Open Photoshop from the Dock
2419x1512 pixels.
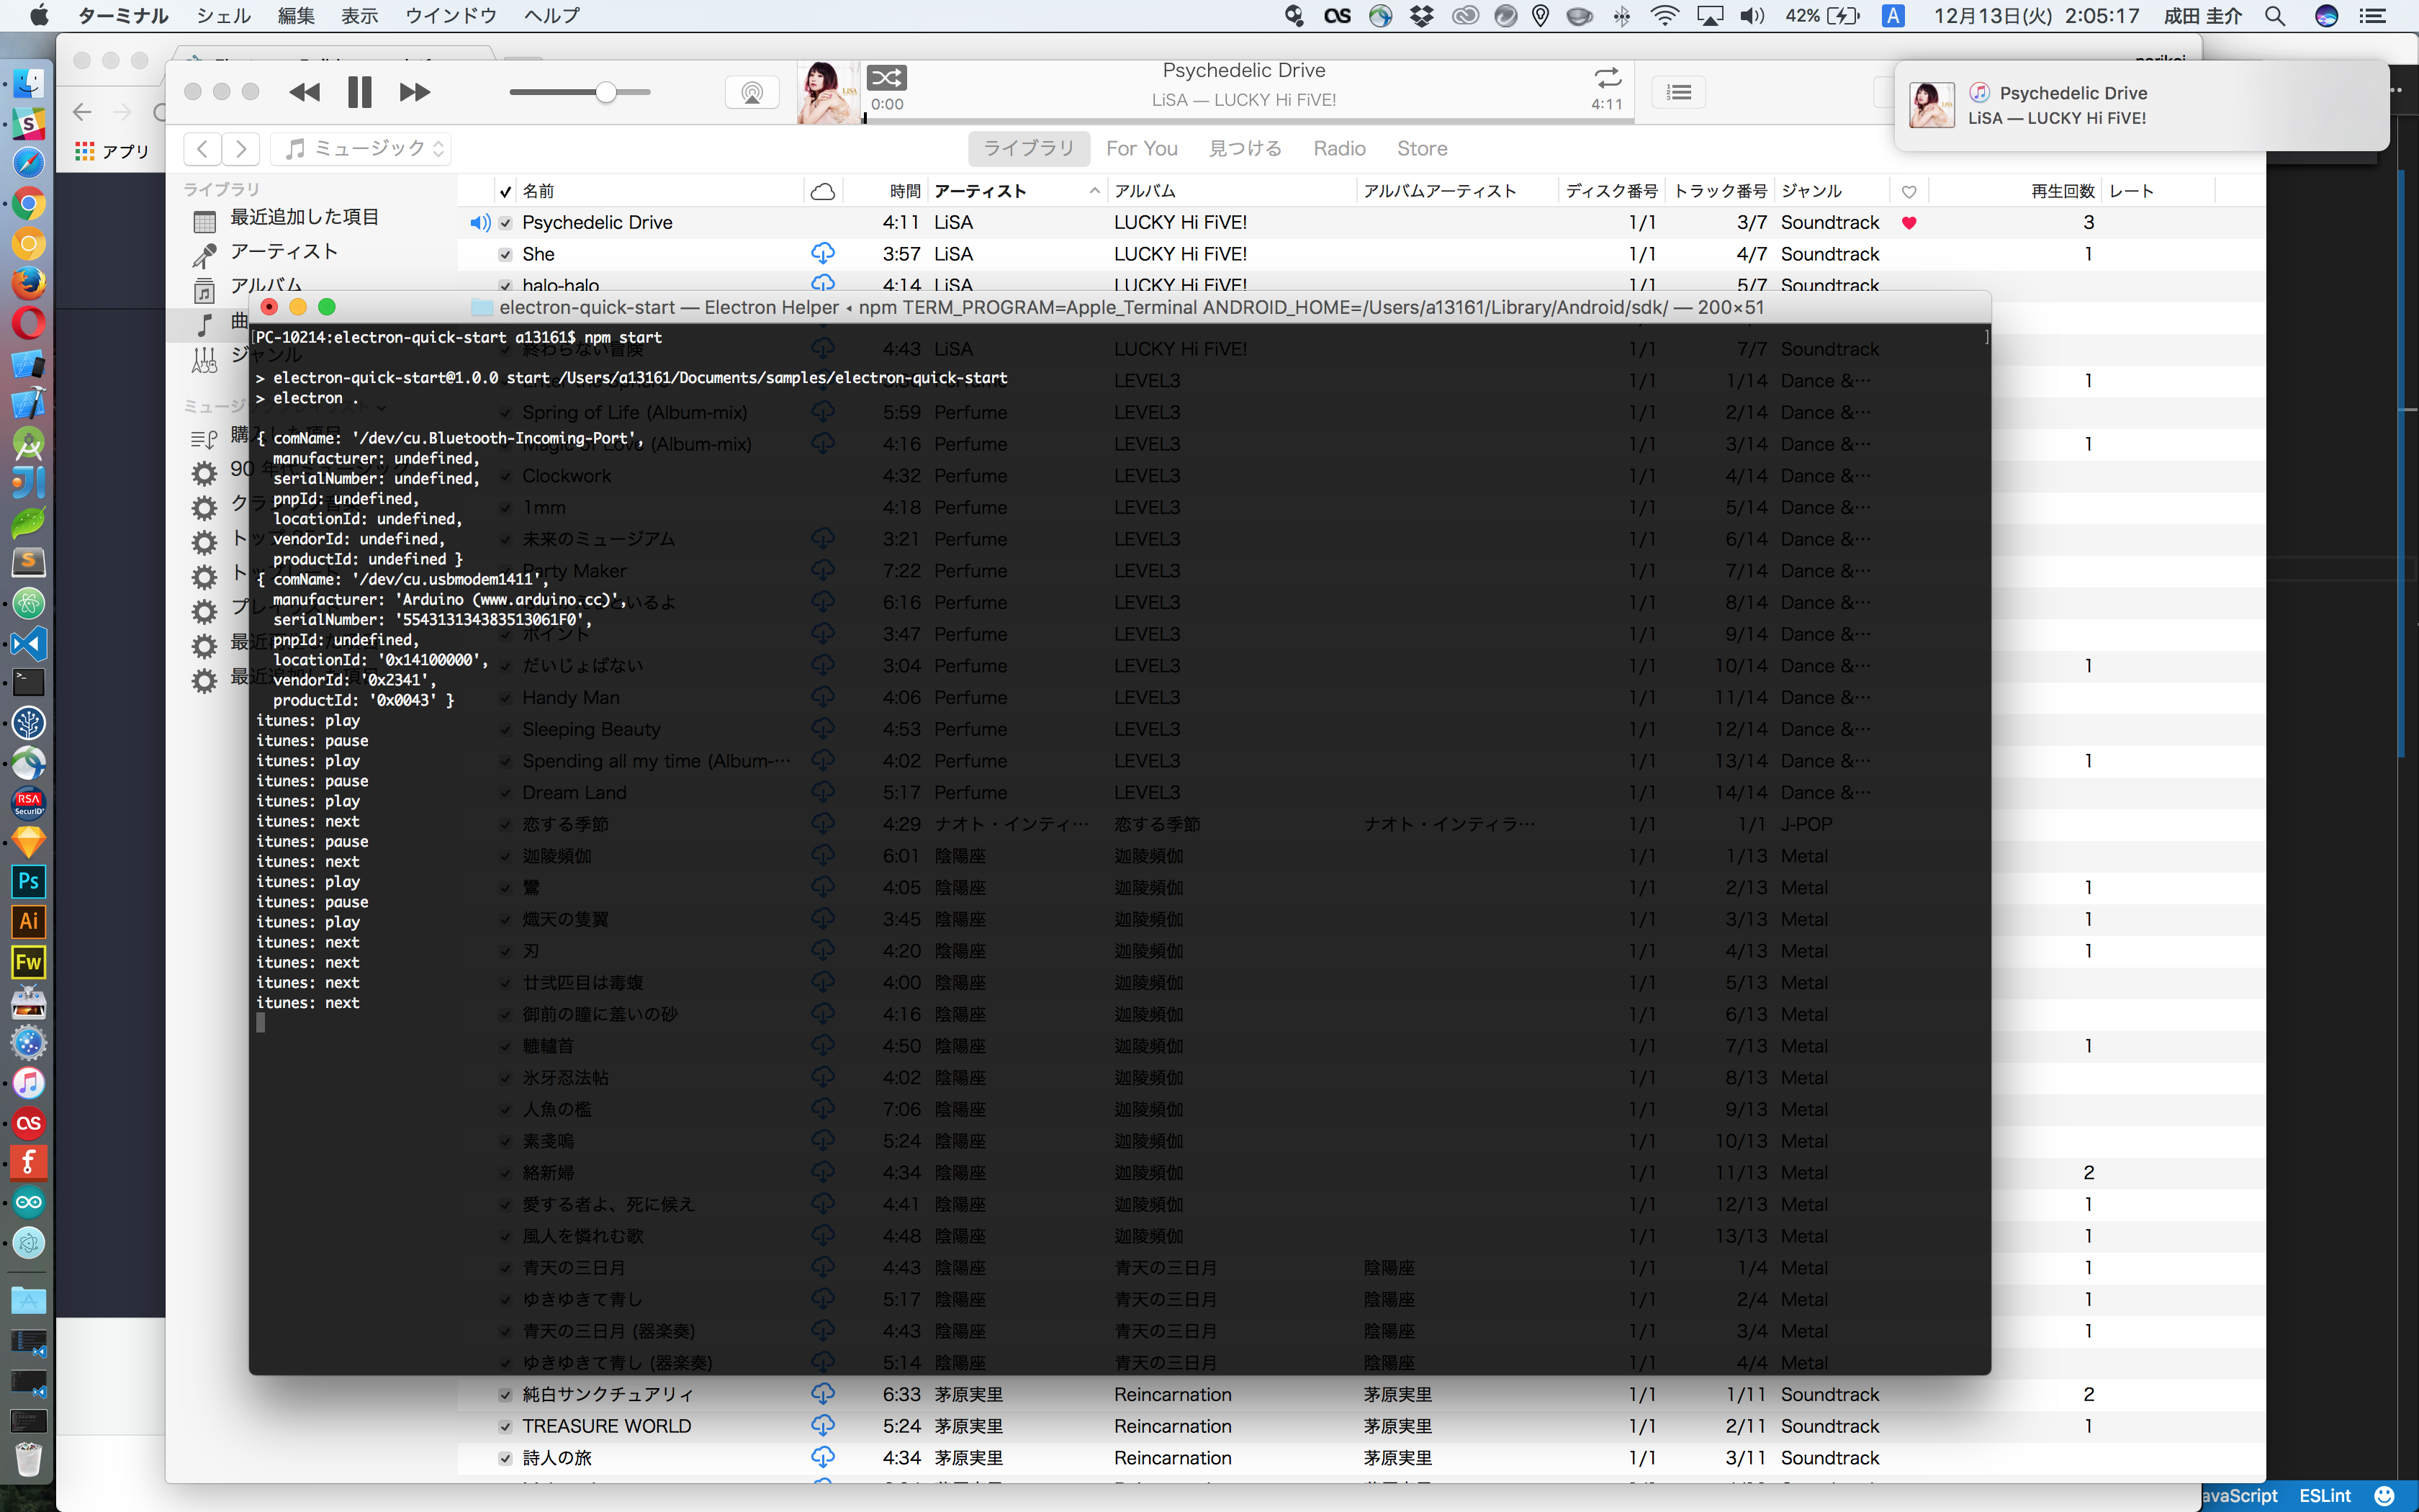28,882
